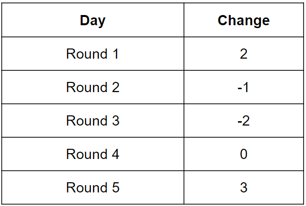Click the Change value 0 for Round 4
This screenshot has height=206, width=306.
pos(243,154)
